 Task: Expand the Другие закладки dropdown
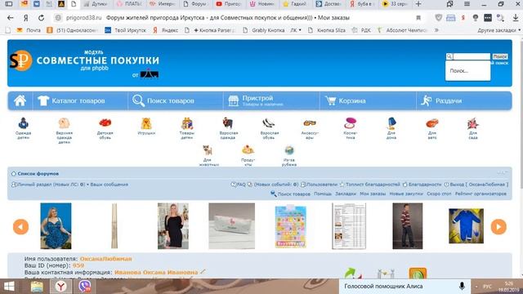point(498,30)
